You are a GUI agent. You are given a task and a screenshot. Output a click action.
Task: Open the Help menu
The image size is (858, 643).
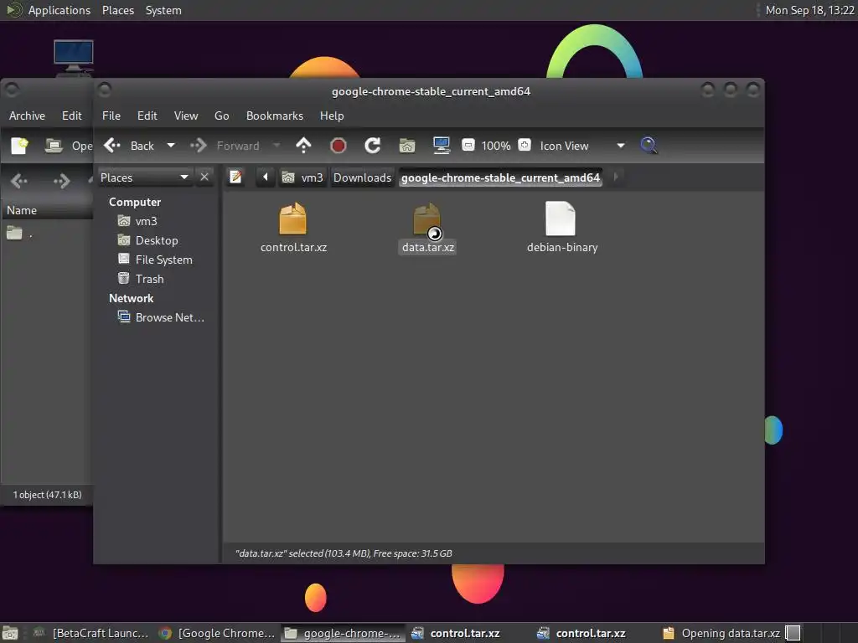click(332, 116)
